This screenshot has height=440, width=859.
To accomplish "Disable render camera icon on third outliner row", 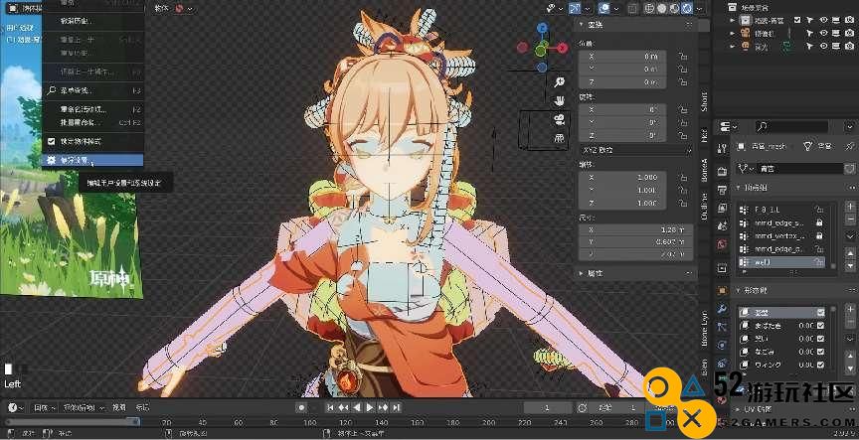I will [848, 47].
